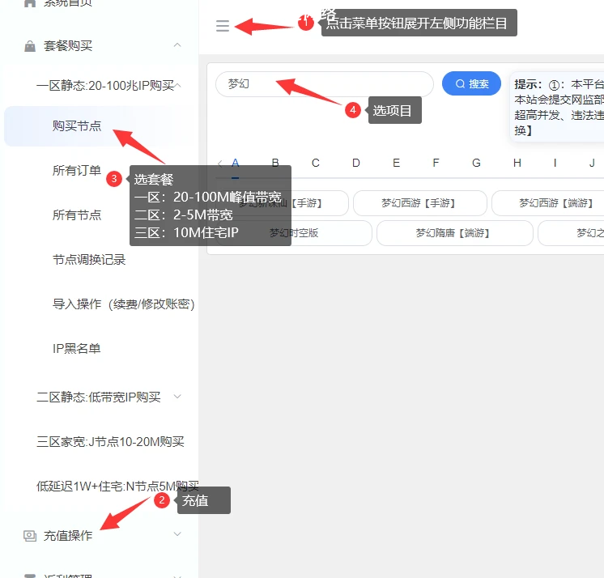604x578 pixels.
Task: Expand the 二区静态:低带宽IP购买 submenu
Action: [177, 397]
